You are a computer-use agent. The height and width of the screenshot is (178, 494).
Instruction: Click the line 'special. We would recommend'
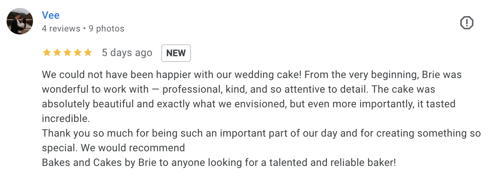tap(113, 148)
